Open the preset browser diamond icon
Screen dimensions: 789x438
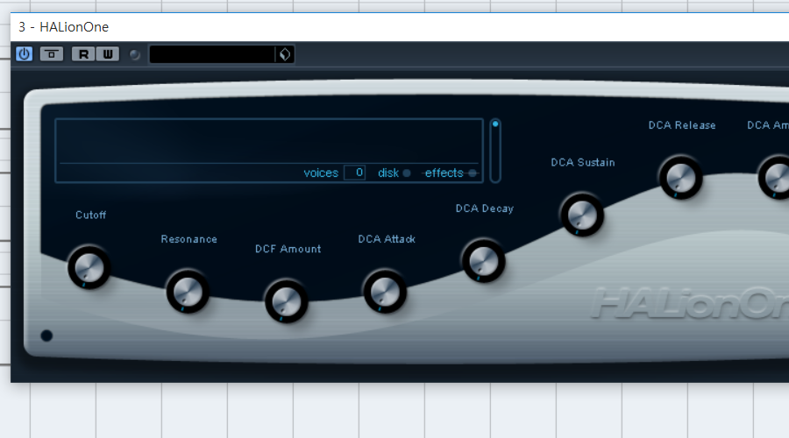click(285, 54)
